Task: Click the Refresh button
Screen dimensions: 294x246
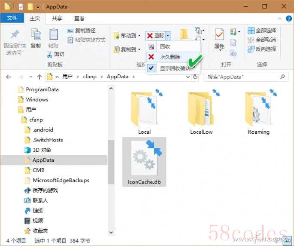Action: pyautogui.click(x=195, y=77)
